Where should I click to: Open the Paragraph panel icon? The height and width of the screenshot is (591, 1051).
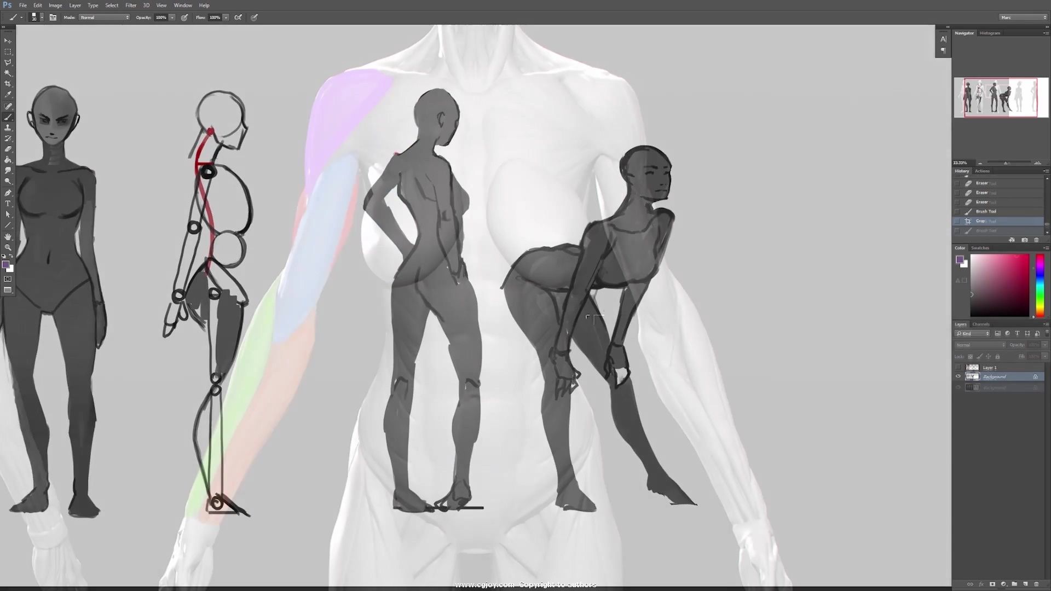(943, 50)
